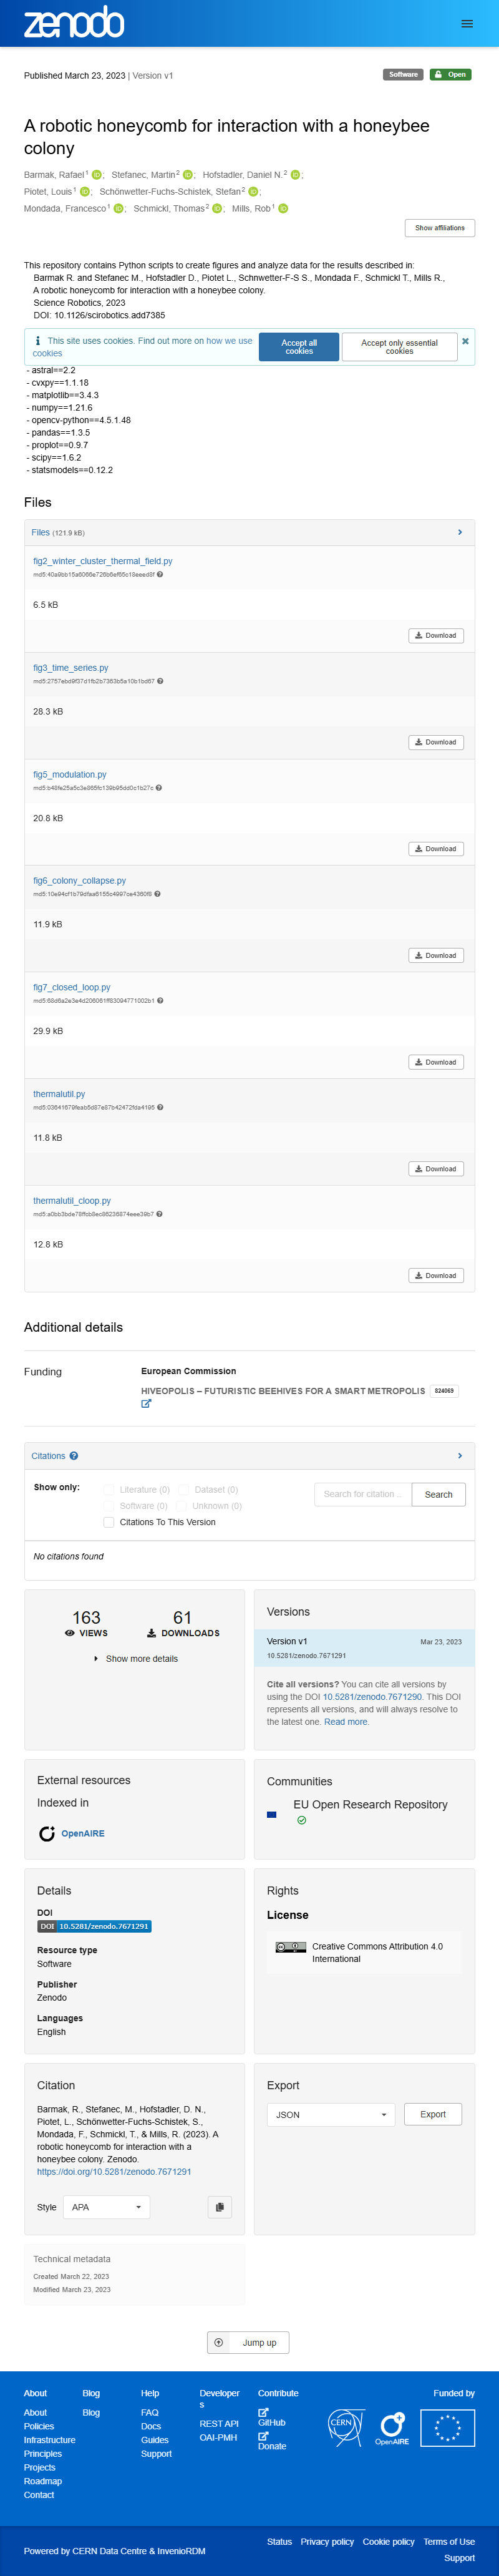
Task: Copy citation using the clipboard icon
Action: coord(220,2207)
